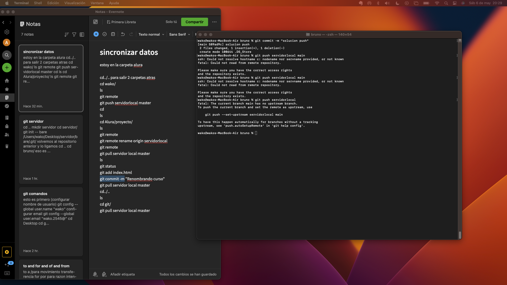Click the Terminal title 'bruno — -zsh — 140×54'

click(x=331, y=35)
